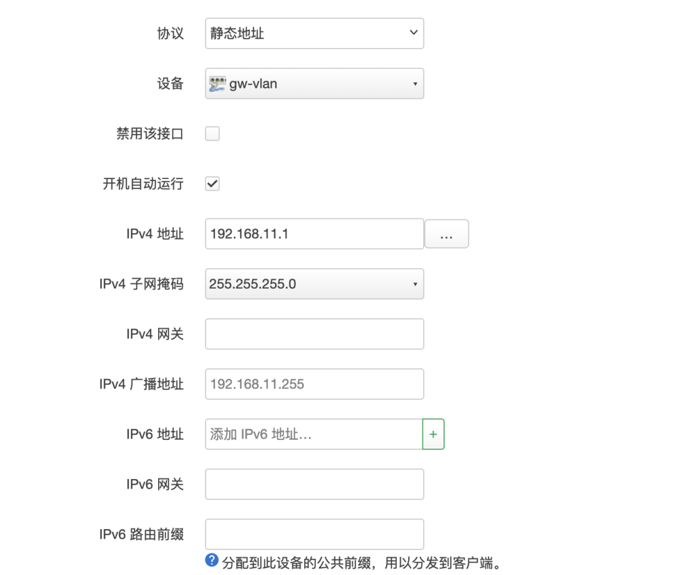Enable the 禁用该接口 checkbox
692x575 pixels.
212,133
